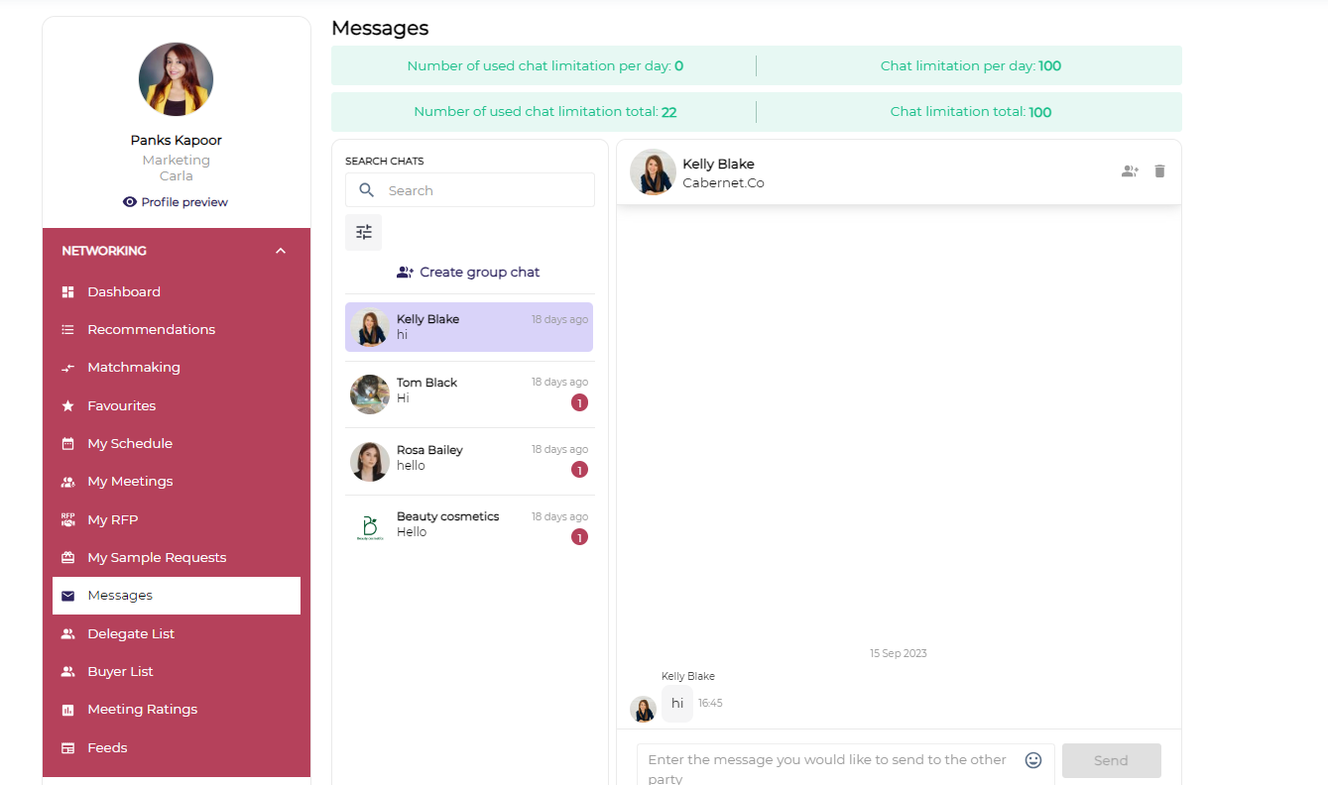This screenshot has height=785, width=1328.
Task: Open the Delegate List page
Action: tap(131, 634)
